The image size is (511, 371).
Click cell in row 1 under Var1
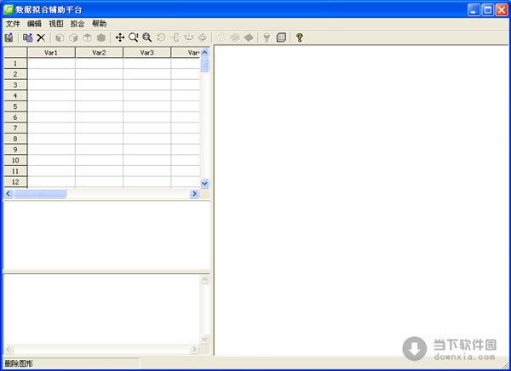click(x=51, y=64)
